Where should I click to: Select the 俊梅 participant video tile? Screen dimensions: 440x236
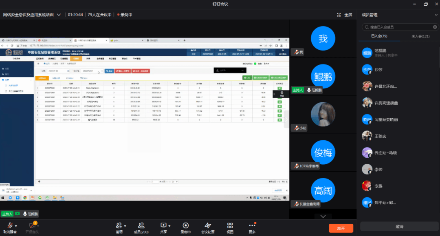323,152
